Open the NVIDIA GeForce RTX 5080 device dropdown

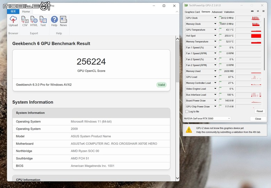pyautogui.click(x=207, y=118)
